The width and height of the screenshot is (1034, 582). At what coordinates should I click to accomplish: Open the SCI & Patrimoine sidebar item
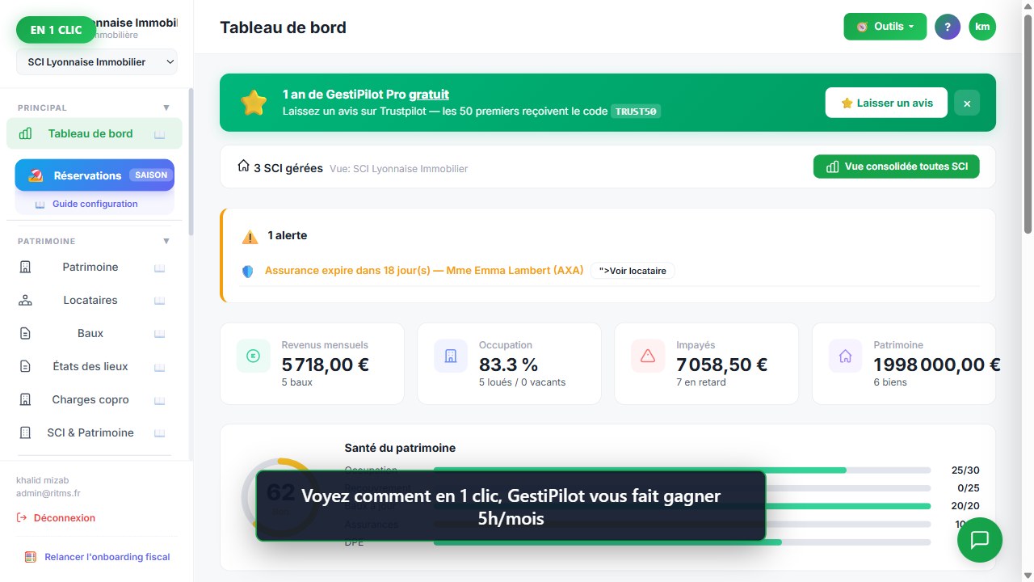click(x=90, y=433)
